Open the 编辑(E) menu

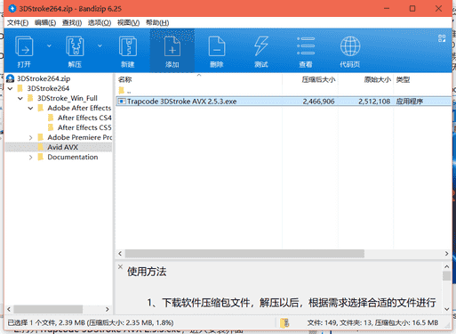(x=45, y=22)
